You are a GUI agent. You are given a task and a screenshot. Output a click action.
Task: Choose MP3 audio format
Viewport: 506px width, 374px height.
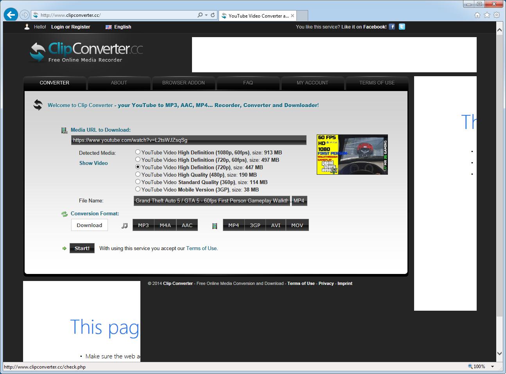click(x=144, y=225)
